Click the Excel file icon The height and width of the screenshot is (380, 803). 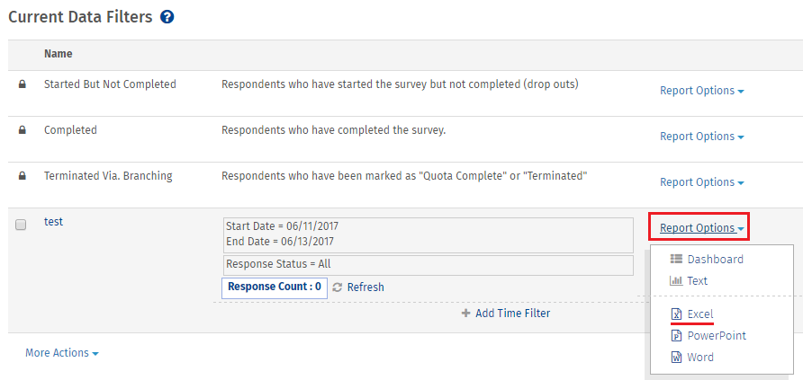pyautogui.click(x=676, y=314)
